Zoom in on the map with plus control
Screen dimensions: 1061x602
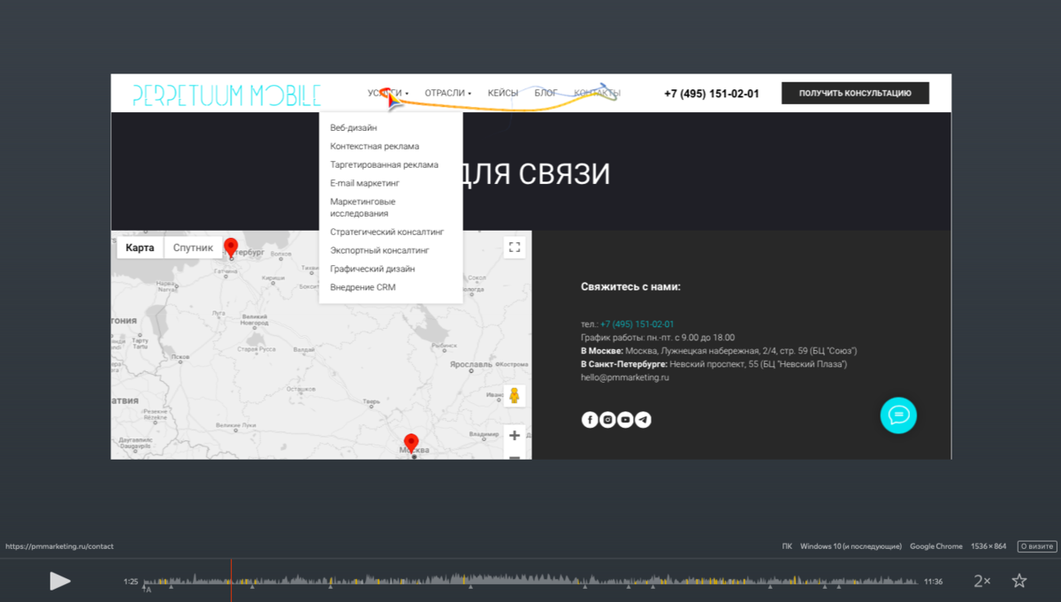point(514,435)
